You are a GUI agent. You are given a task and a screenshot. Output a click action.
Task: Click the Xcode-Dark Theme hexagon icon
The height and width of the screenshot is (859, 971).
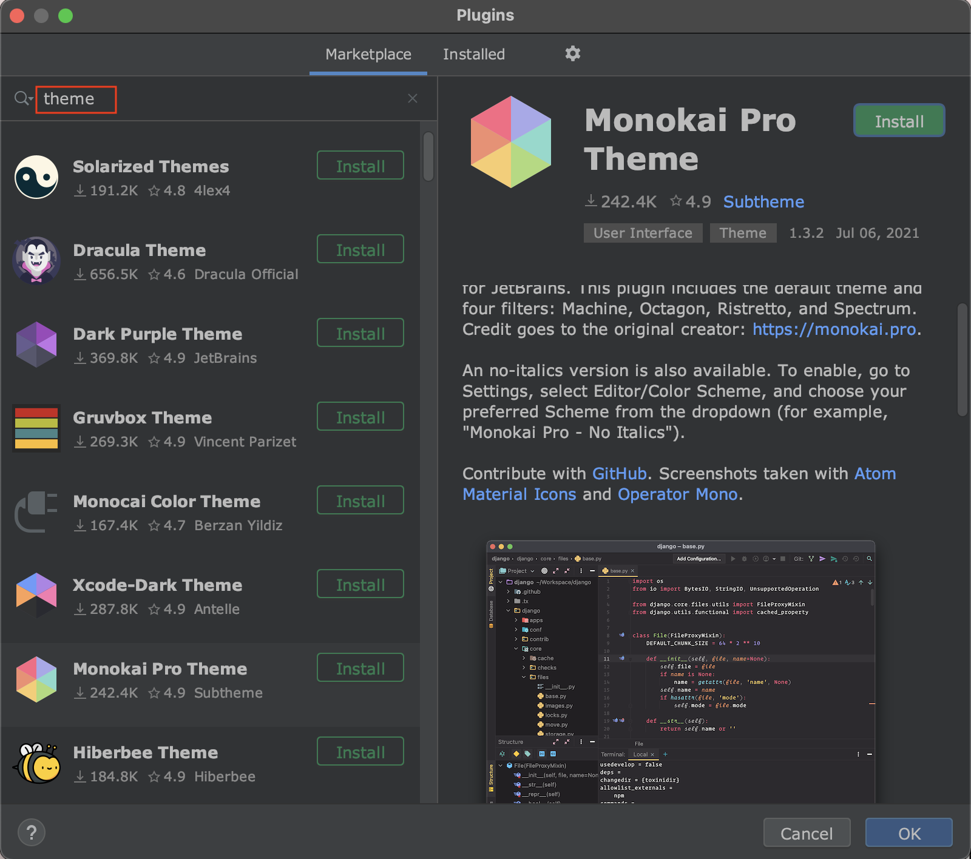36,596
